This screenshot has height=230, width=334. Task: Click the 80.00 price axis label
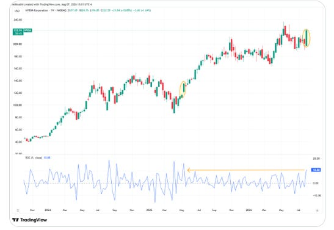coord(18,118)
